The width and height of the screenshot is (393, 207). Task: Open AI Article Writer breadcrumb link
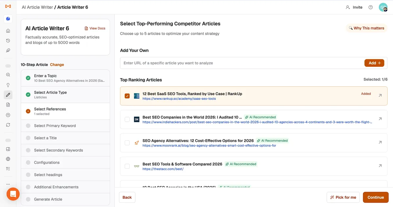point(37,7)
